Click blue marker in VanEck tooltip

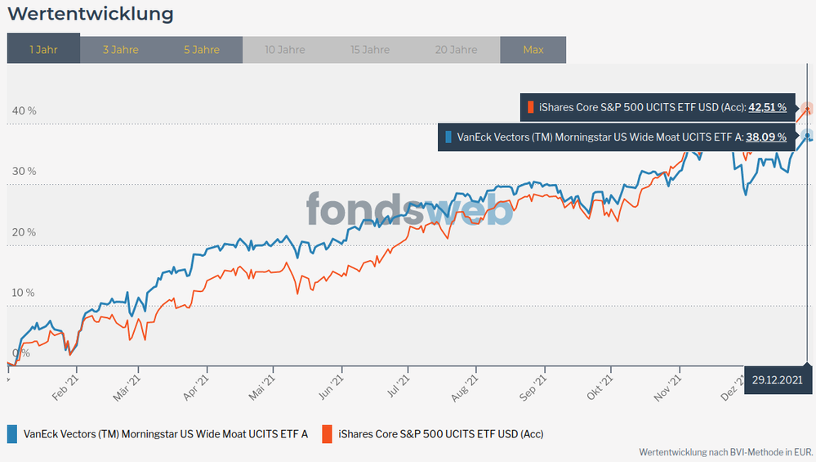(x=448, y=137)
